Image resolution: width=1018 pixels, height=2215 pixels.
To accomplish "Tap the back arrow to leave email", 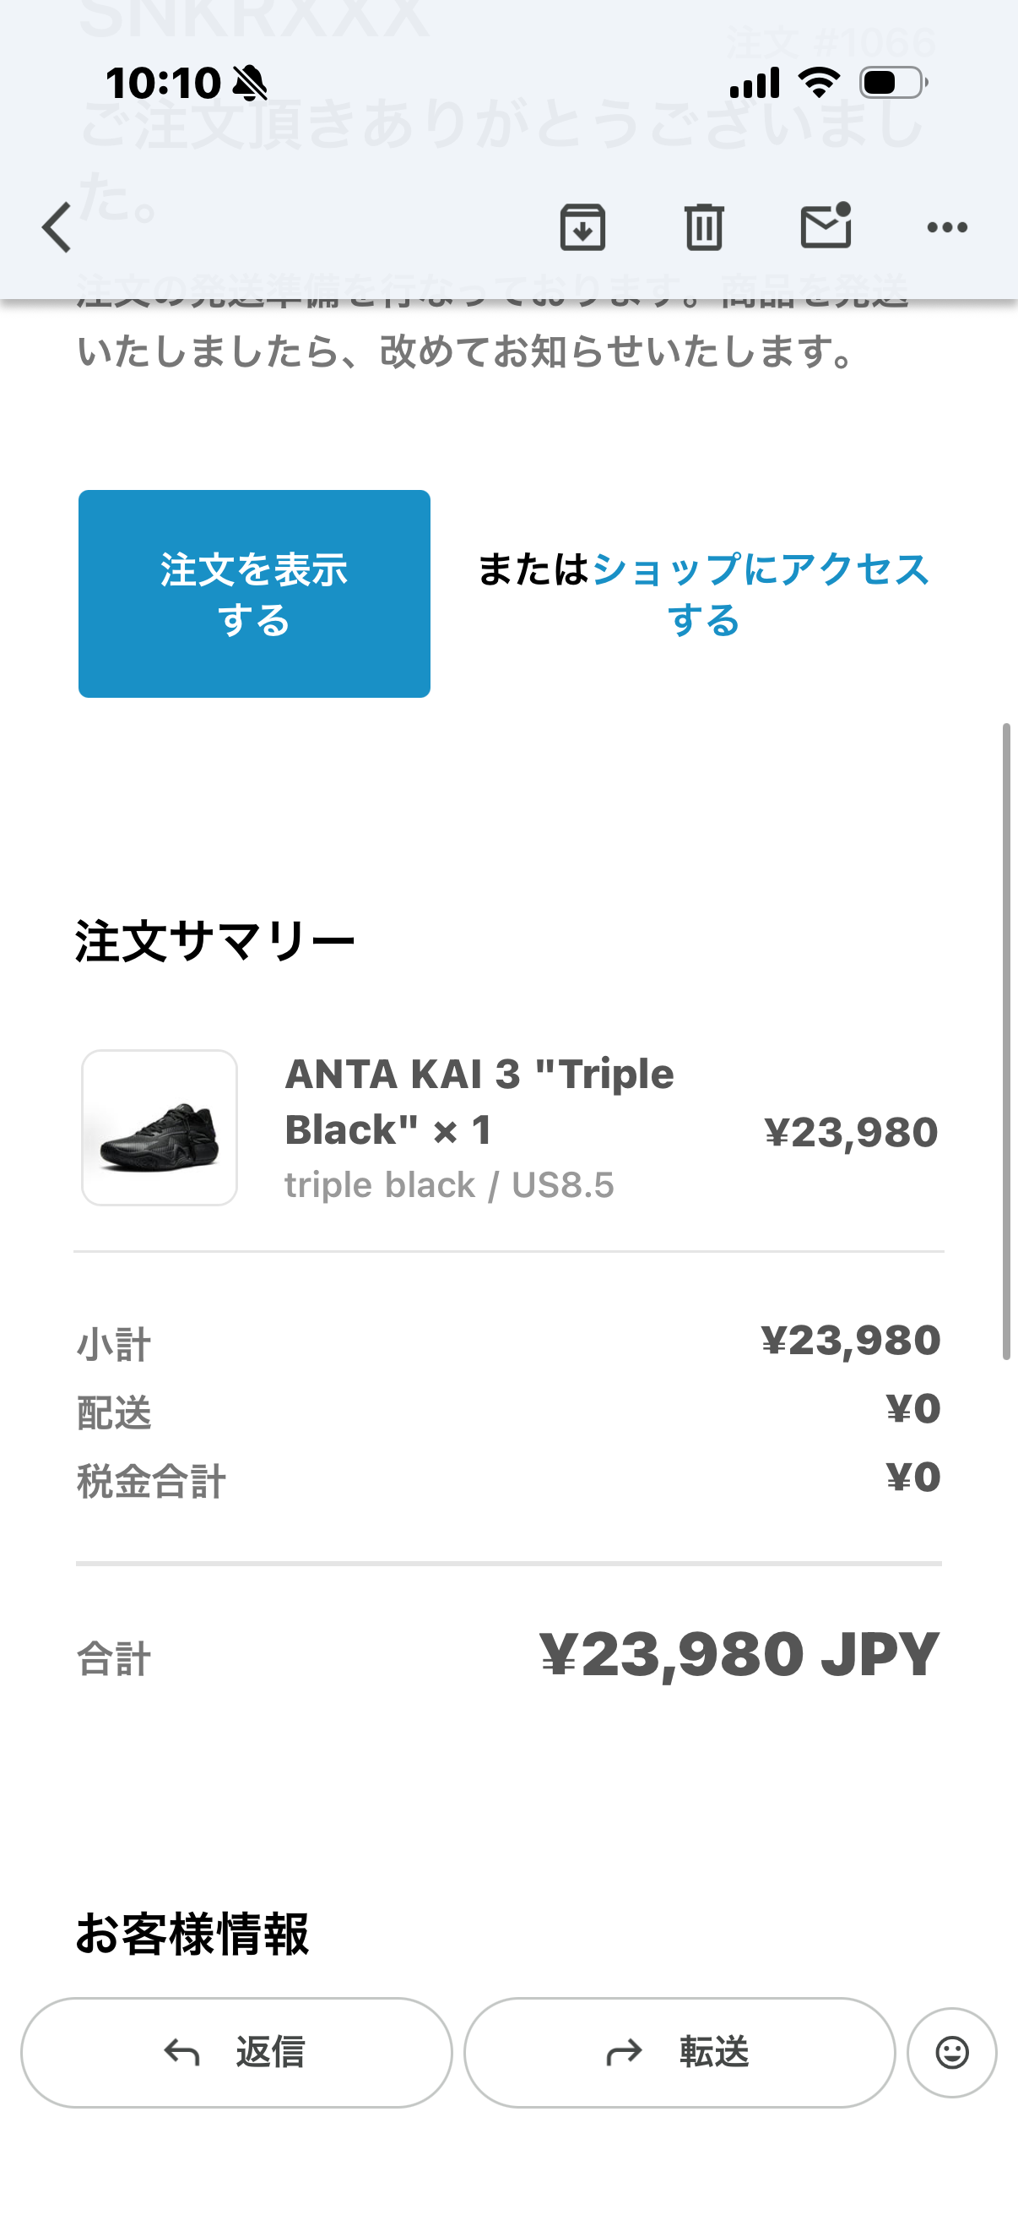I will 57,228.
